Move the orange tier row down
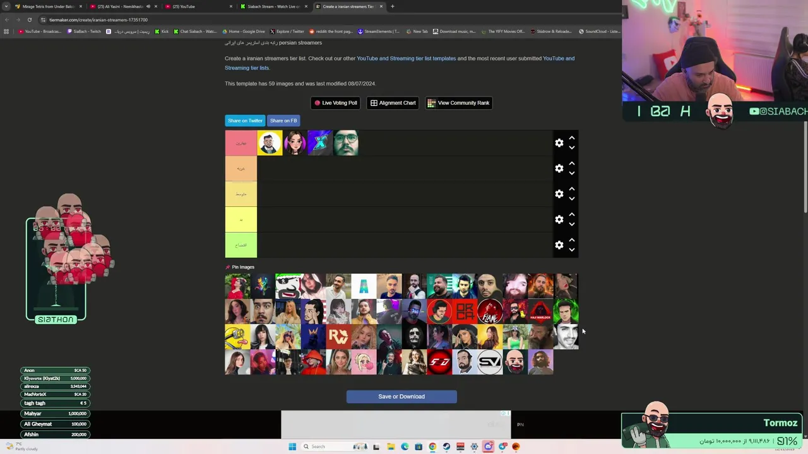Viewport: 808px width, 454px height. point(572,173)
